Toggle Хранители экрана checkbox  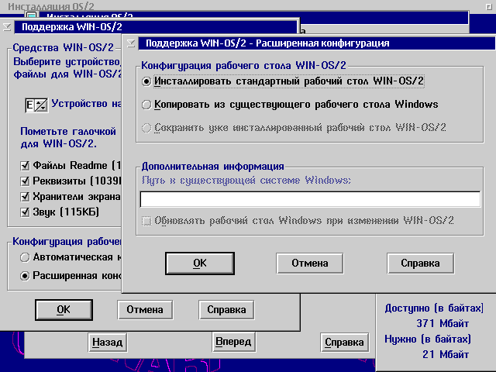(x=25, y=196)
